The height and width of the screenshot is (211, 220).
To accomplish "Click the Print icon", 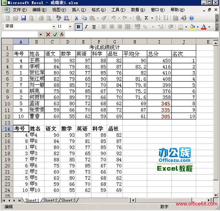I will click(x=41, y=18).
